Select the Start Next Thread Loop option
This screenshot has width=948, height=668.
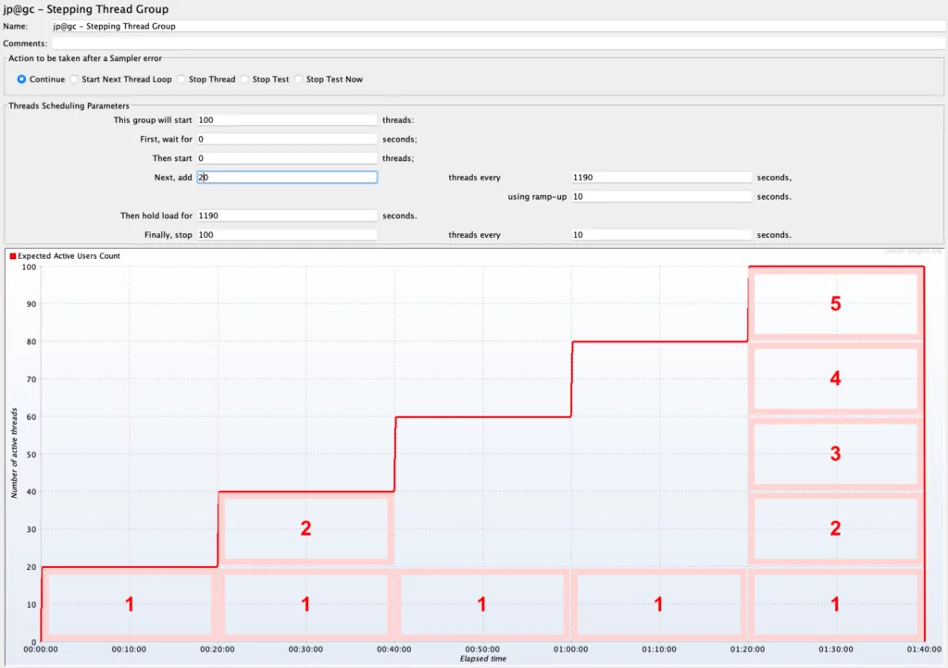pyautogui.click(x=74, y=80)
